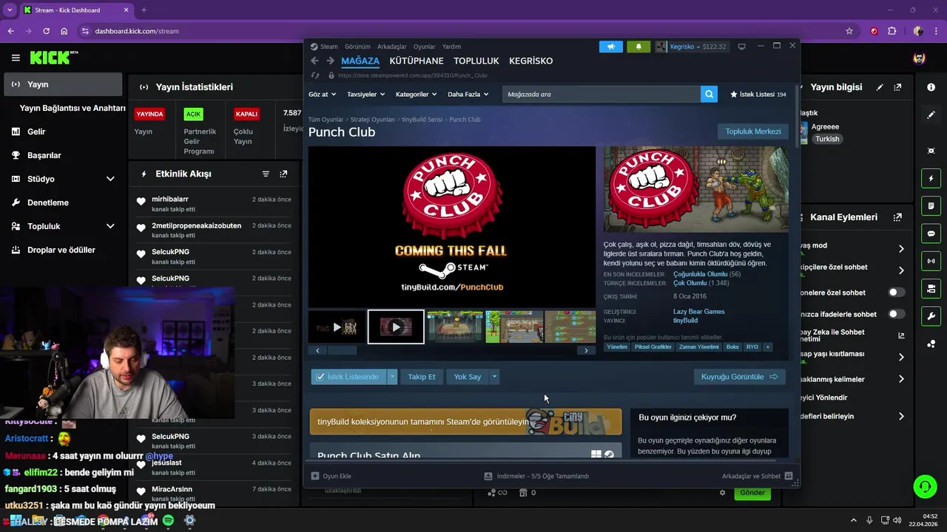Image resolution: width=947 pixels, height=532 pixels.
Task: Pop out the Kanal Eylemleri panel
Action: pos(897,217)
